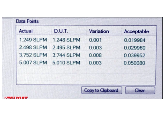Screen dimensions: 165x116
Task: Click the Alicat logo
Action: [16, 98]
